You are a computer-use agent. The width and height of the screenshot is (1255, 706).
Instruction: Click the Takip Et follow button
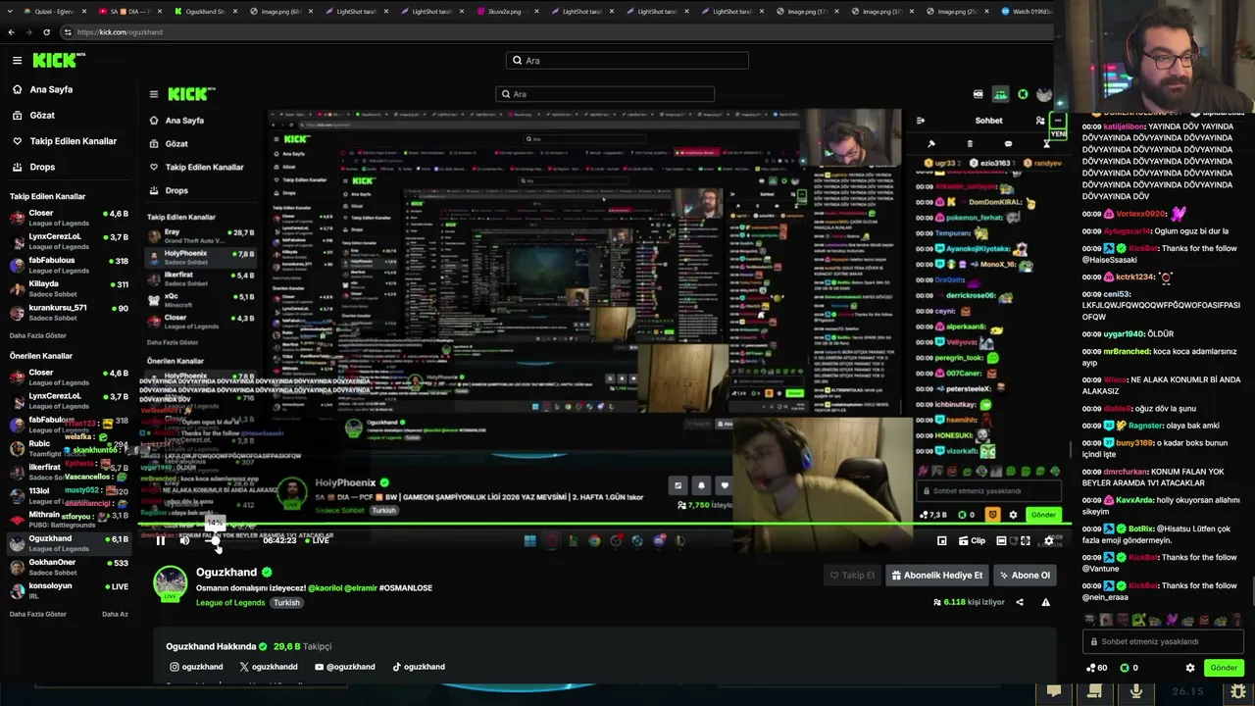[x=852, y=576]
